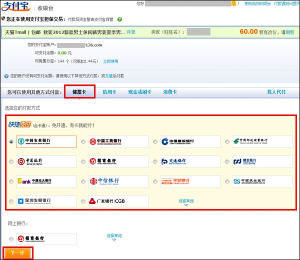Expand 选择其他 under quick payment banks
This screenshot has width=300, height=260.
point(186,201)
